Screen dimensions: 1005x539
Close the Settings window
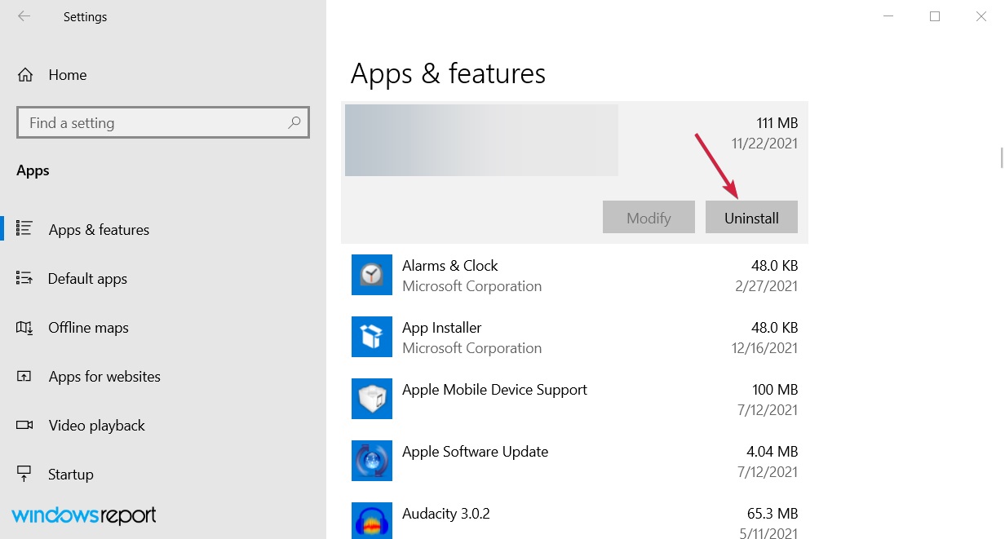click(x=981, y=16)
